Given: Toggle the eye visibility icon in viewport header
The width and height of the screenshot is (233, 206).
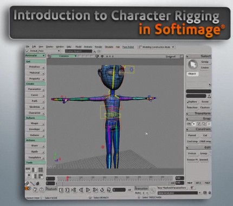Looking at the screenshot, I should click(x=102, y=56).
